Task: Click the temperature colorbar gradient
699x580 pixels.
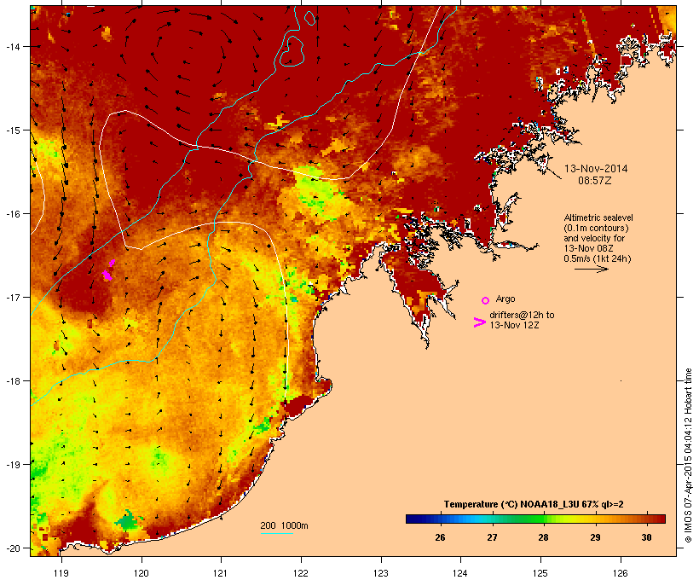Action: (535, 519)
